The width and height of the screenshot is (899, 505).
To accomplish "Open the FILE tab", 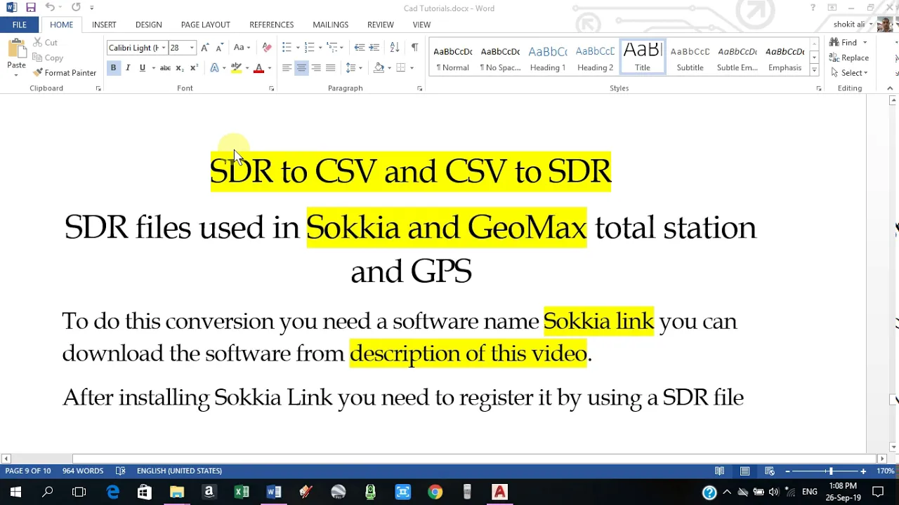I will click(19, 25).
